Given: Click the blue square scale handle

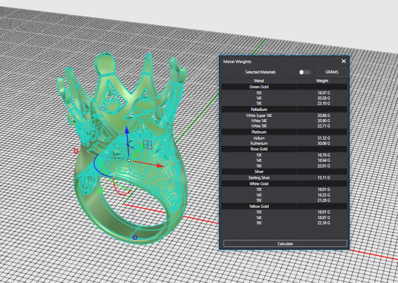Looking at the screenshot, I should [135, 237].
